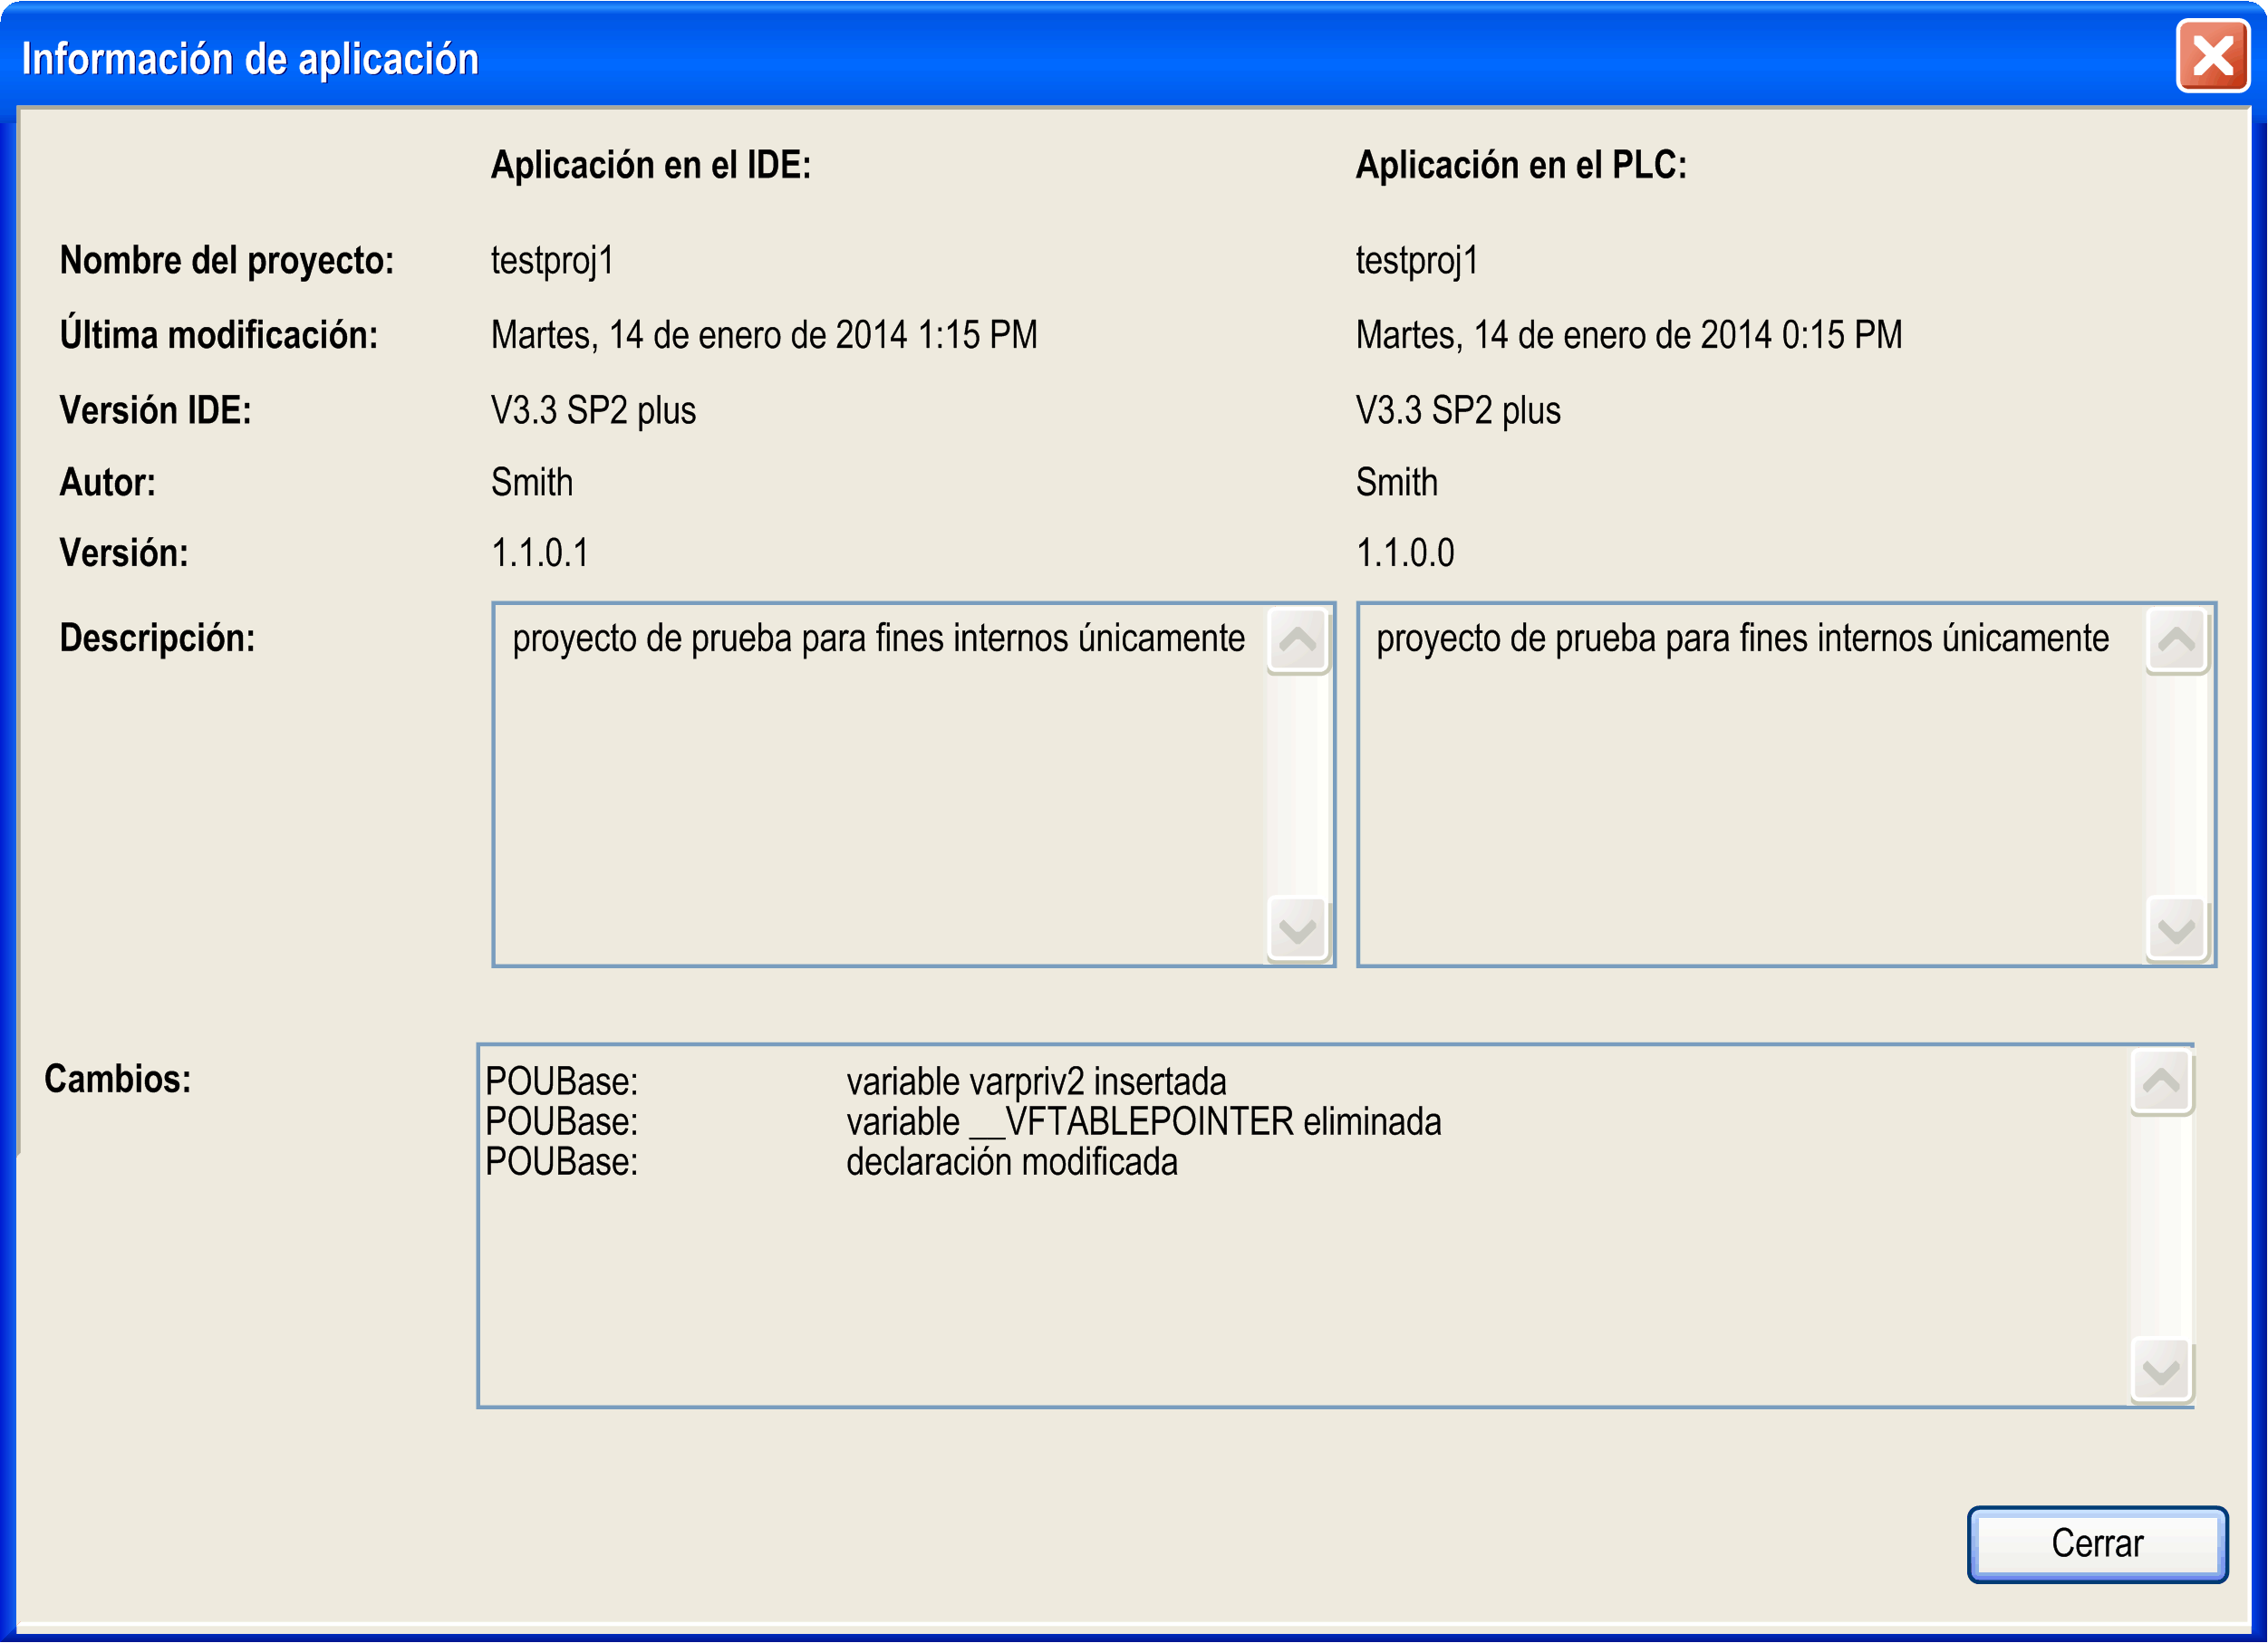The width and height of the screenshot is (2268, 1643).
Task: Click the dialog title bar text
Action: click(250, 59)
